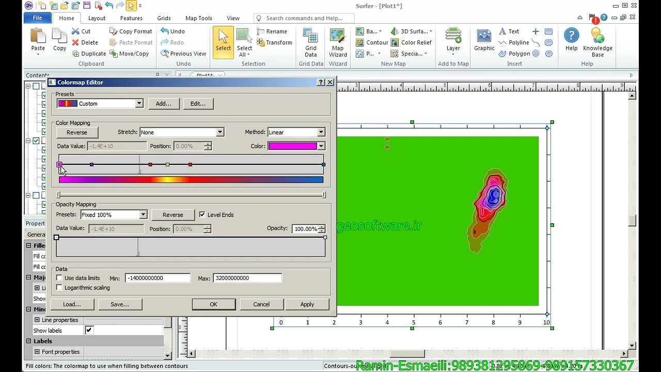Enable Use data limits checkbox

pyautogui.click(x=59, y=278)
